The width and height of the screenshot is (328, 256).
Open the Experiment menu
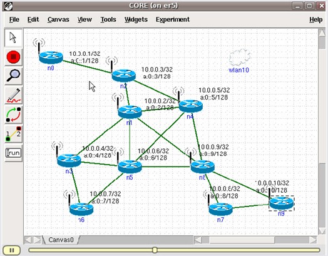point(173,19)
